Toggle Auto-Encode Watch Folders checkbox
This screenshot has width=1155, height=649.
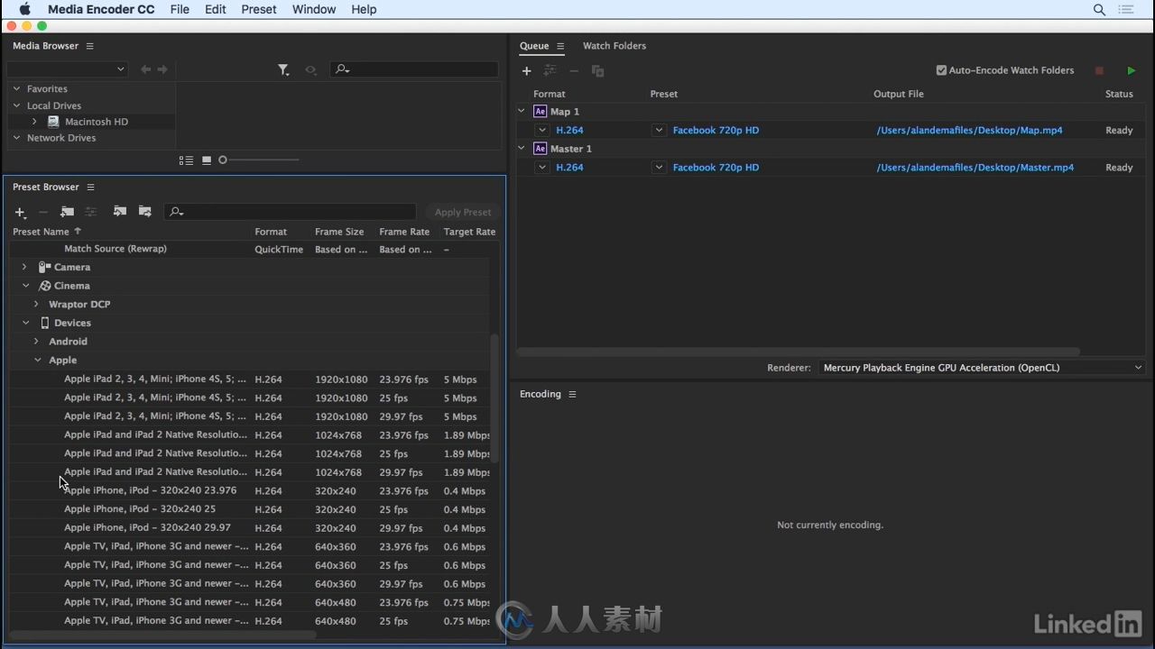coord(941,70)
